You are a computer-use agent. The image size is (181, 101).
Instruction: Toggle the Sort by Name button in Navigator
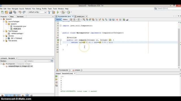click(x=27, y=95)
